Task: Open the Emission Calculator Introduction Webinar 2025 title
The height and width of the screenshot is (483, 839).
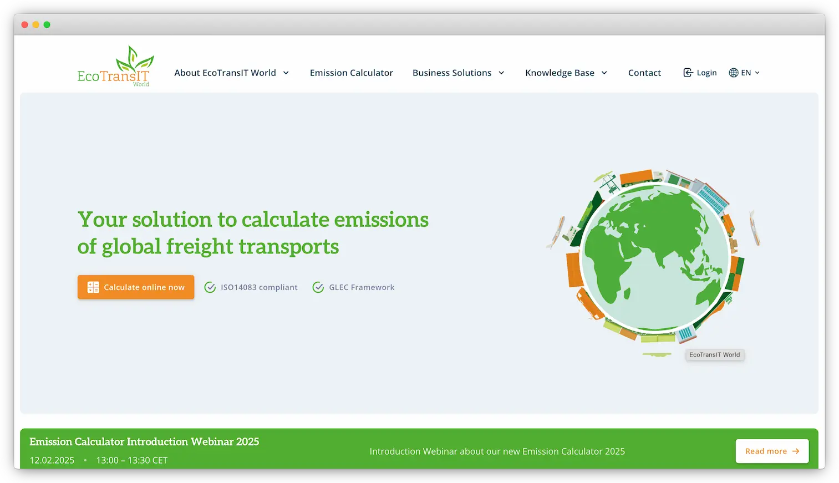Action: 144,441
